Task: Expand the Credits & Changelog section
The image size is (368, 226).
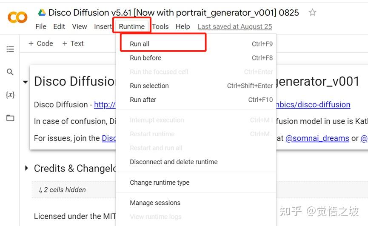Action: click(26, 168)
